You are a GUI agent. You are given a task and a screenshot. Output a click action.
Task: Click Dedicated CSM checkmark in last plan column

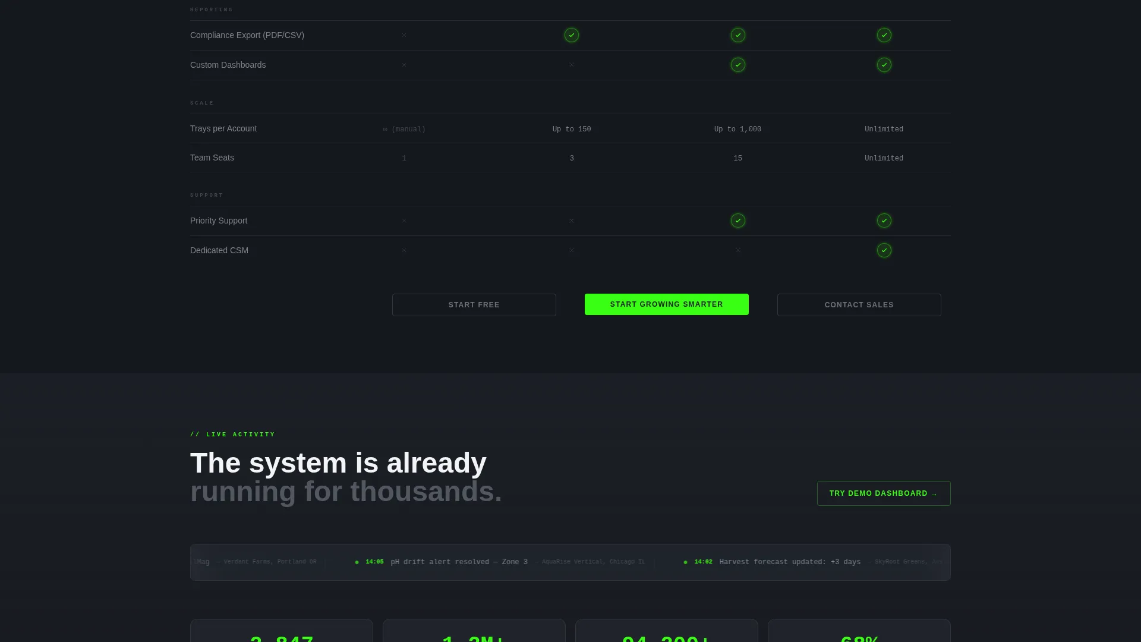tap(884, 250)
